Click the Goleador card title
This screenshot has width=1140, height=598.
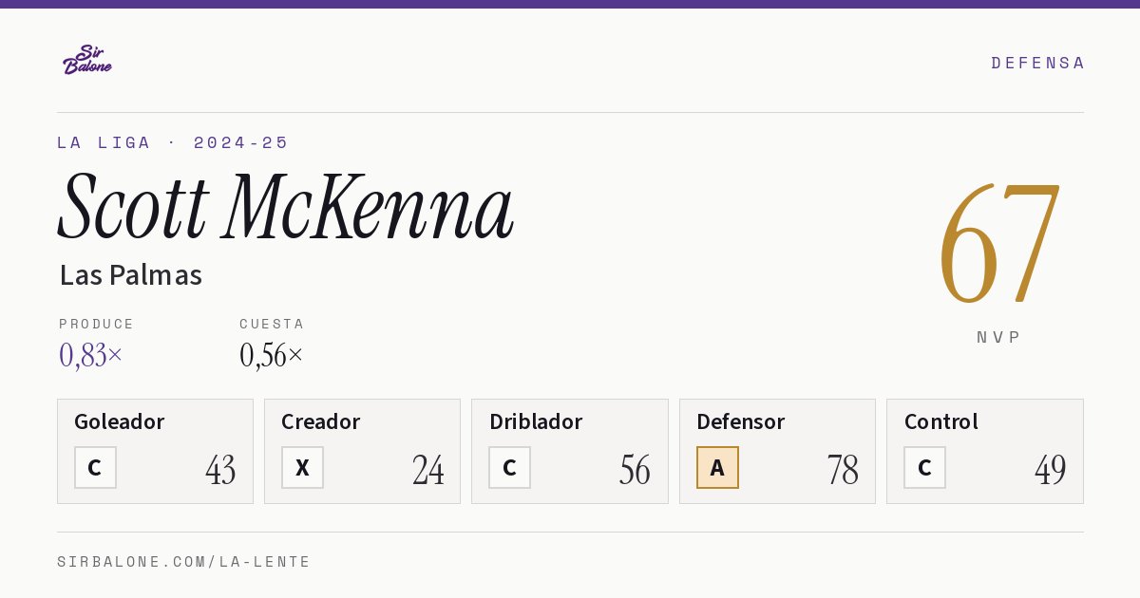(x=120, y=421)
